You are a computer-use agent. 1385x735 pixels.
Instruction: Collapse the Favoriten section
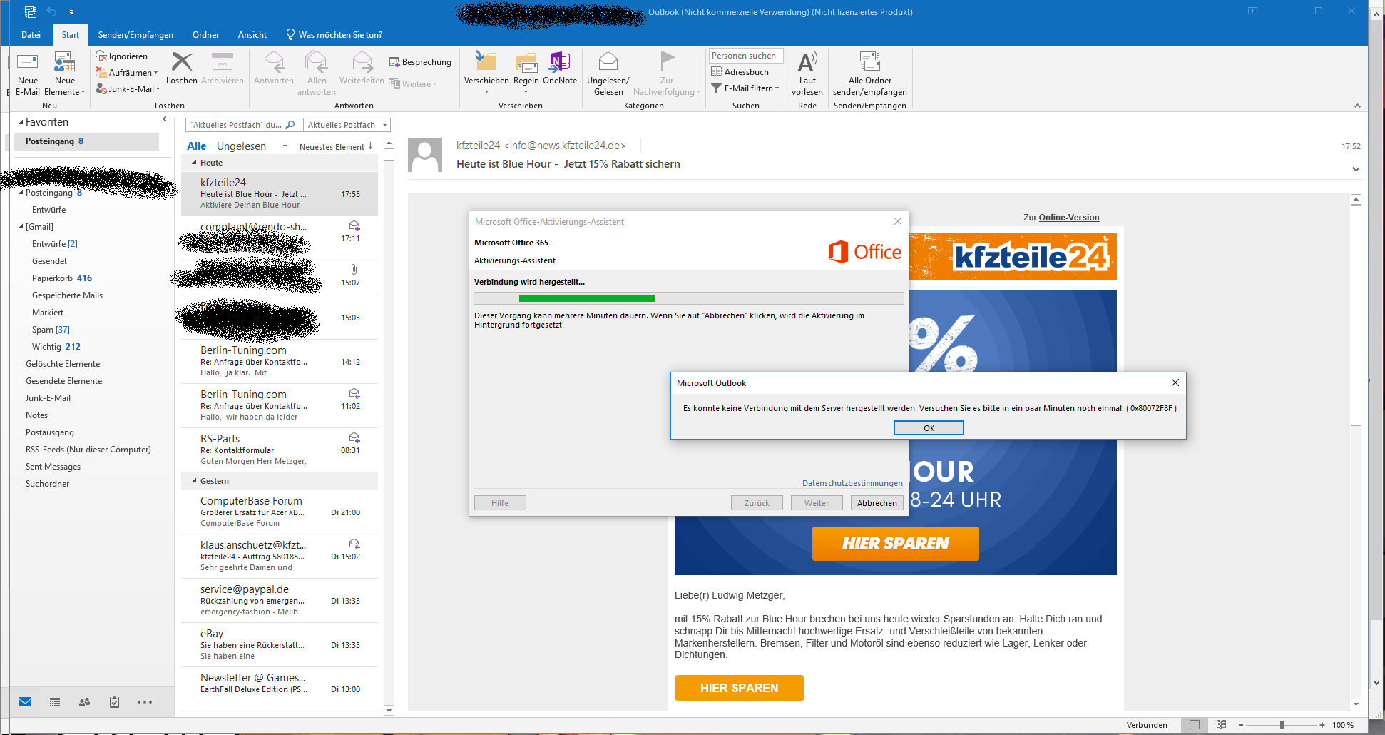pos(21,122)
